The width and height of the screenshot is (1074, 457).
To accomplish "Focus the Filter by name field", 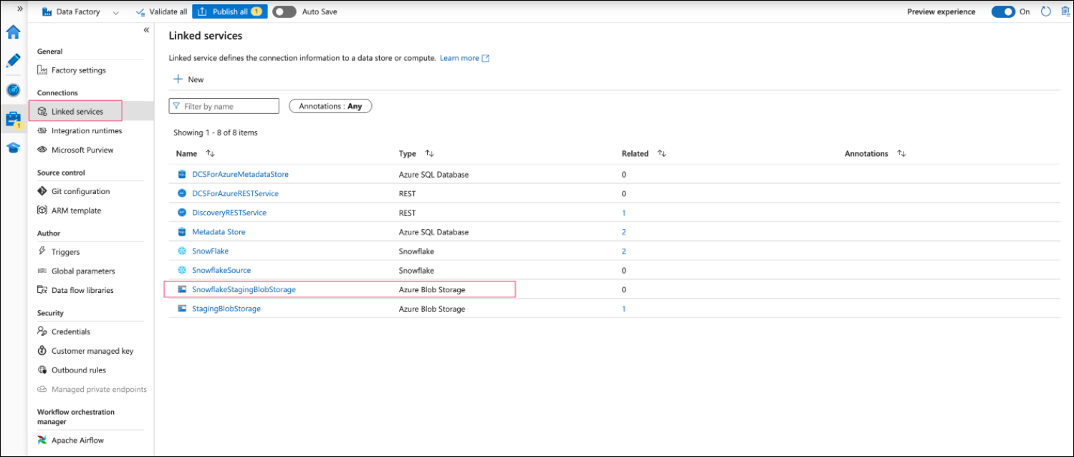I will [224, 106].
